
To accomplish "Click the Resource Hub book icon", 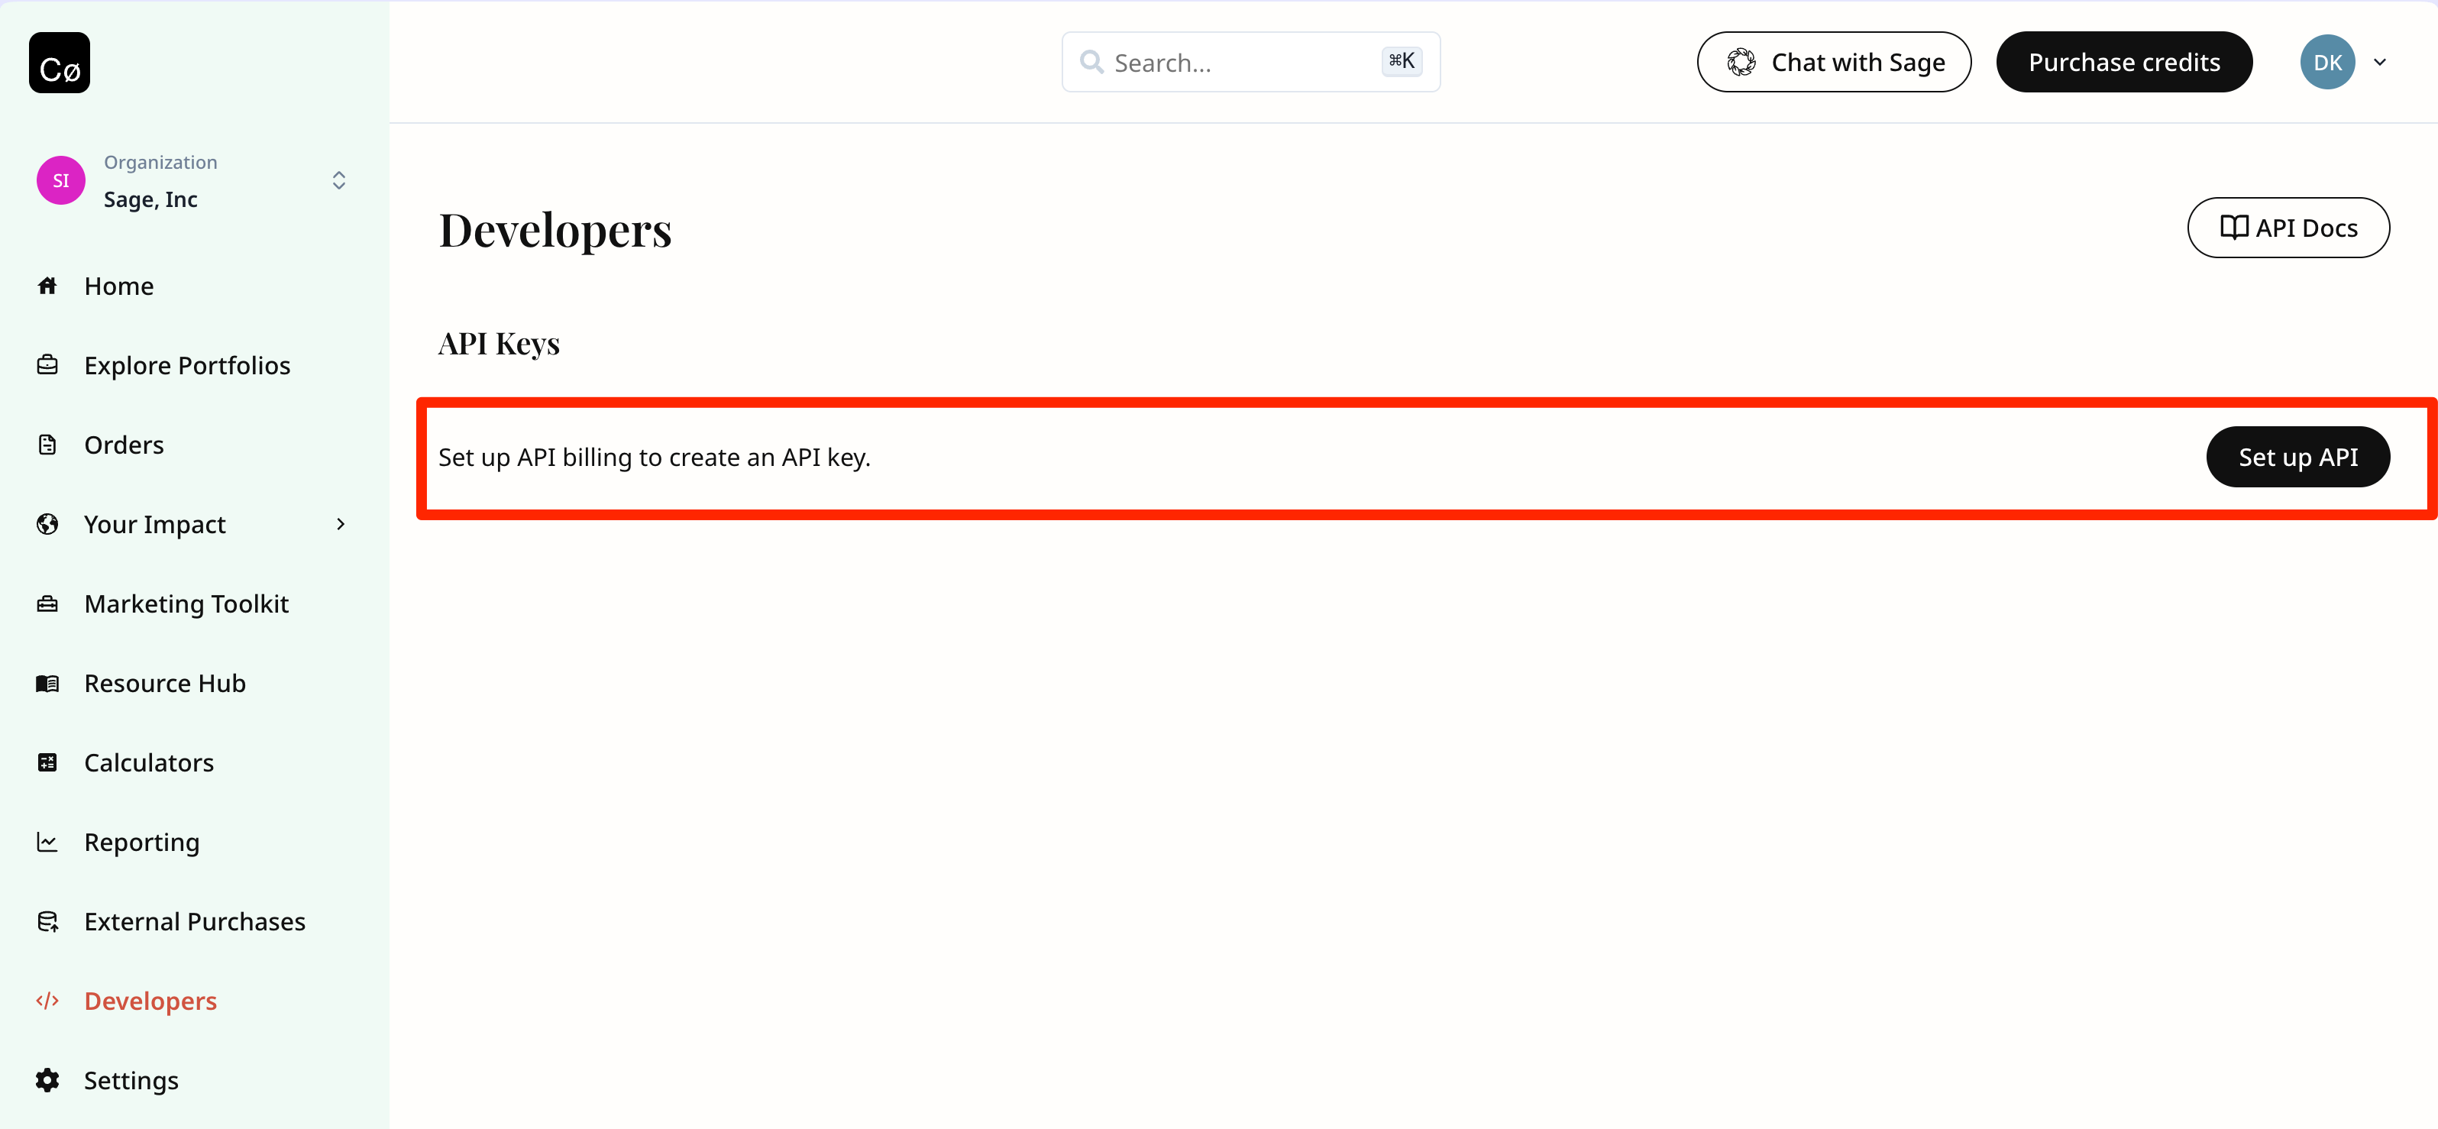I will click(48, 682).
